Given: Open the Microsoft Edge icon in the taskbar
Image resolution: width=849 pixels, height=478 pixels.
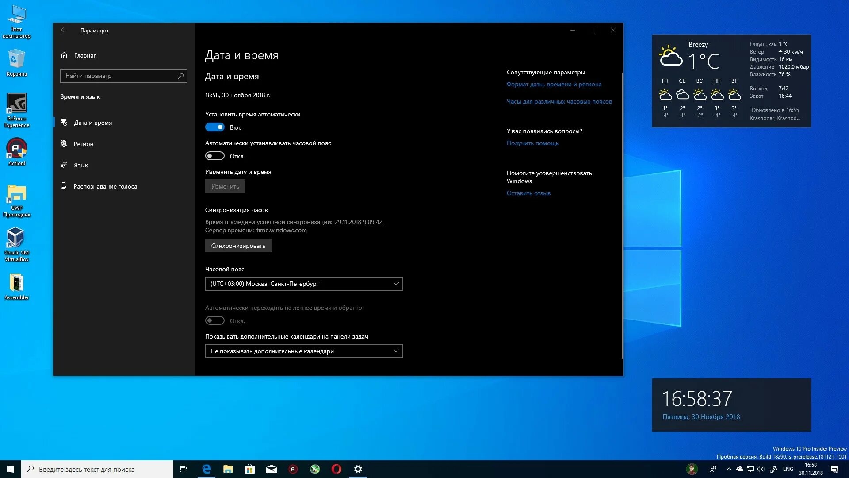Looking at the screenshot, I should click(x=207, y=469).
